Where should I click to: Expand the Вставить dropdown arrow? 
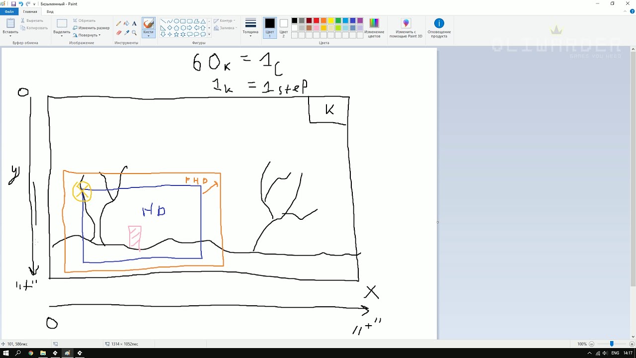tap(10, 36)
